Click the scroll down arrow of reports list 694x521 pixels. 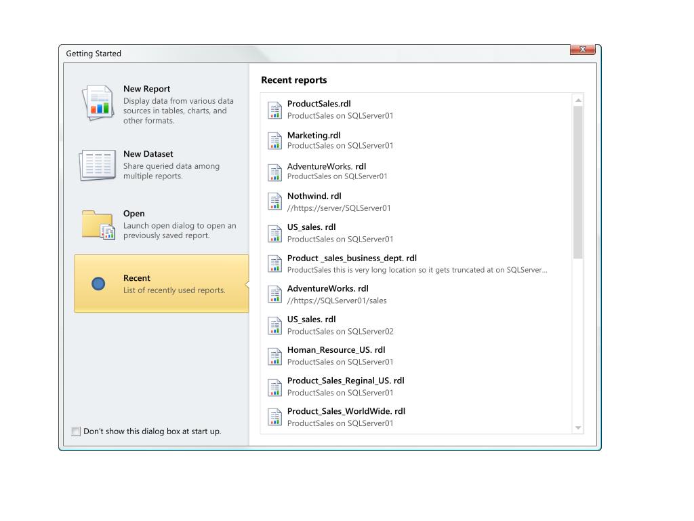click(578, 427)
